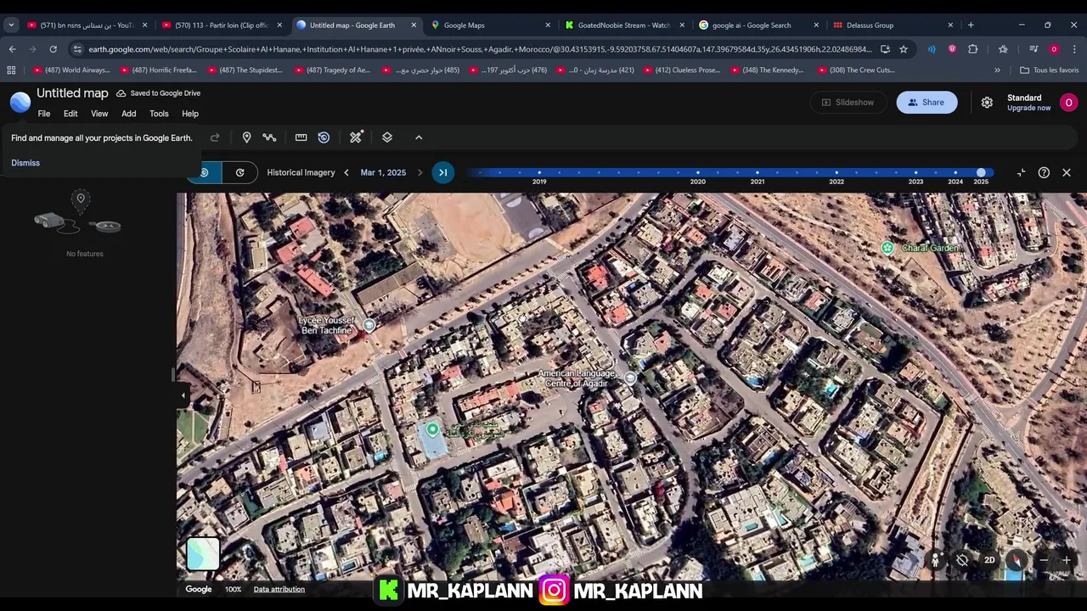Viewport: 1087px width, 611px height.
Task: Switch to the Google Maps browser tab
Action: 490,25
